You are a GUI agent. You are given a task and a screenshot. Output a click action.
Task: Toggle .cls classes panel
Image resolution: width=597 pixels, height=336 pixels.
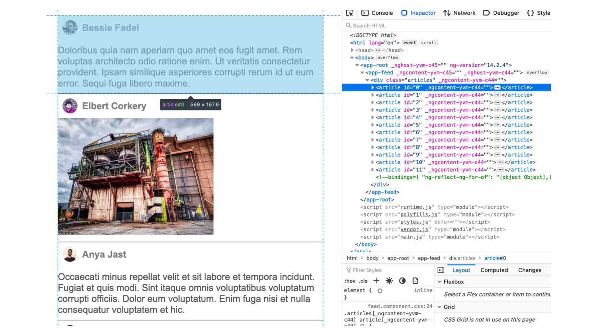pos(363,281)
